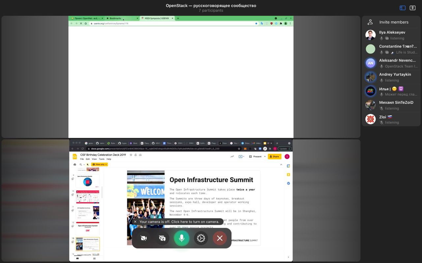Toggle screen sharing in the call controls
This screenshot has width=422, height=263.
tap(162, 238)
